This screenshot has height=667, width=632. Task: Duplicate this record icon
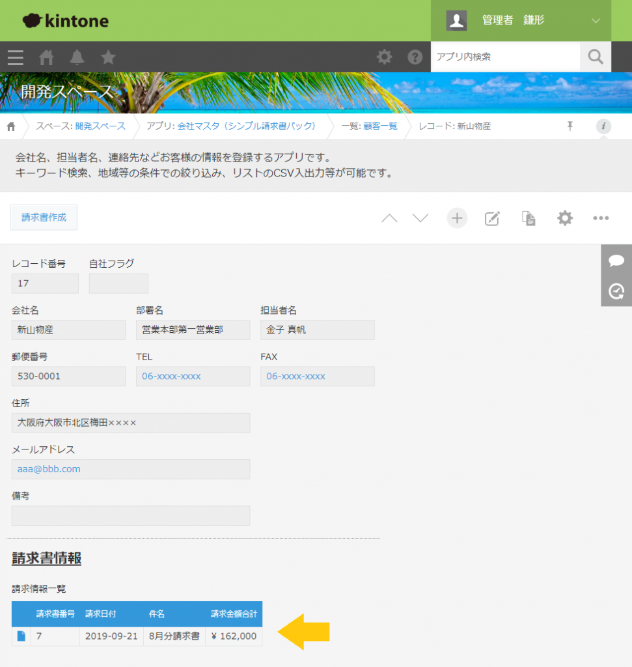point(529,218)
